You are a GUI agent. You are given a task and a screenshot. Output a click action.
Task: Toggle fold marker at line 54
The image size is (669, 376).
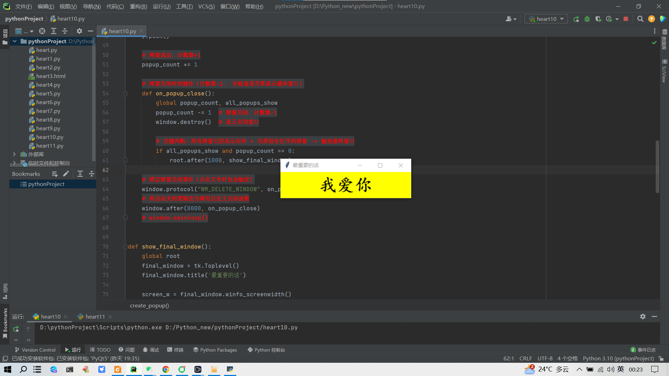coord(125,94)
